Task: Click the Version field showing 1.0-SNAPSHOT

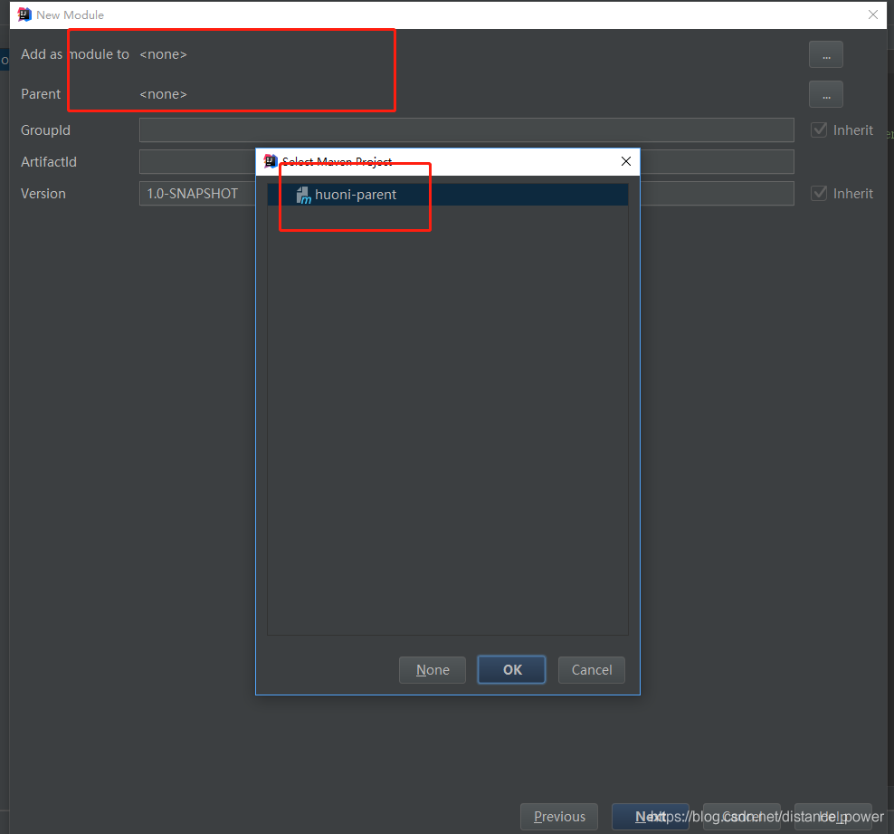Action: point(466,194)
